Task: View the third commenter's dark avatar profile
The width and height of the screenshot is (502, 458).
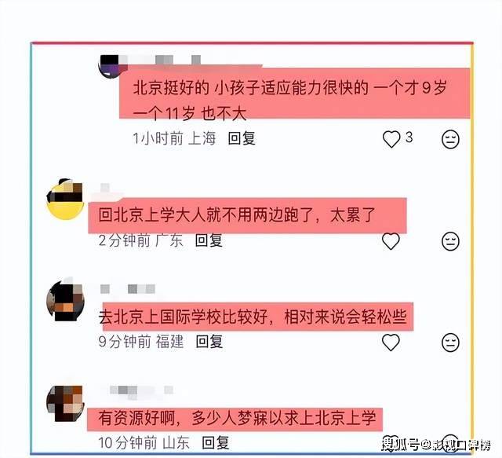Action: [66, 301]
